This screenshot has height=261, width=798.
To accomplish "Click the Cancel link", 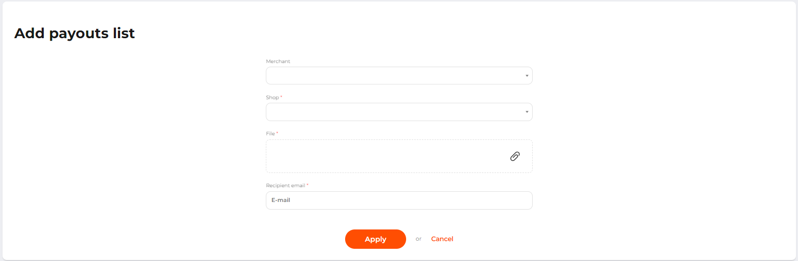I will pos(442,239).
